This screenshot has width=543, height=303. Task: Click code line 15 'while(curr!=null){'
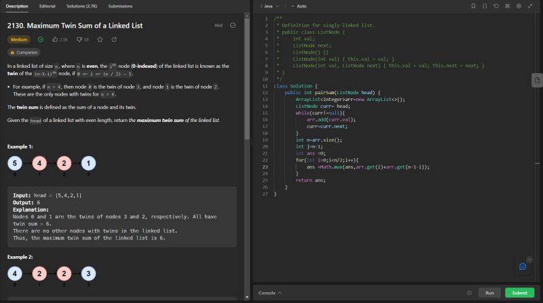pyautogui.click(x=320, y=113)
